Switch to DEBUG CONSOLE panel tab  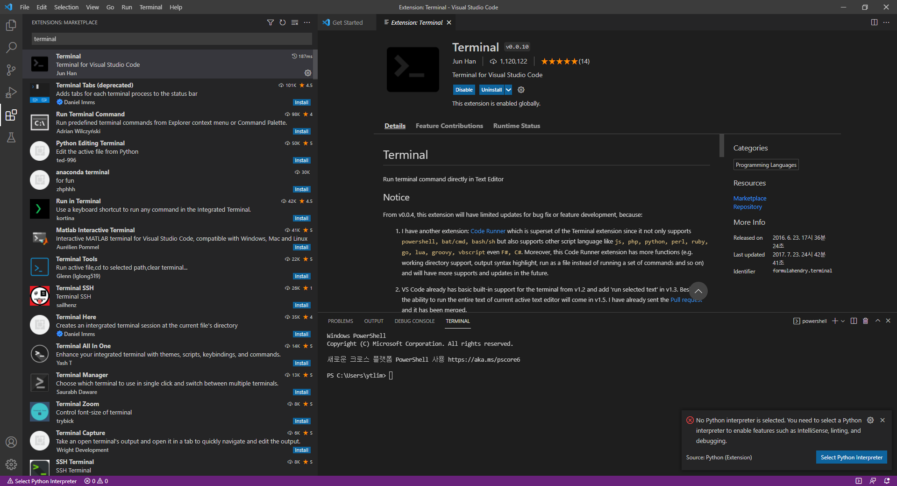click(x=414, y=321)
